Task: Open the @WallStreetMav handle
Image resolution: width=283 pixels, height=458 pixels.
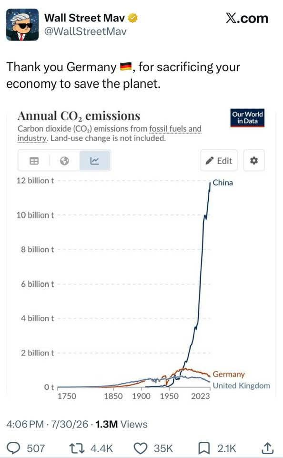Action: tap(85, 31)
